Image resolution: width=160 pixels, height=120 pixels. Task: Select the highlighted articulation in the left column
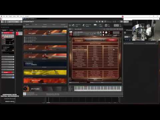[80, 50]
